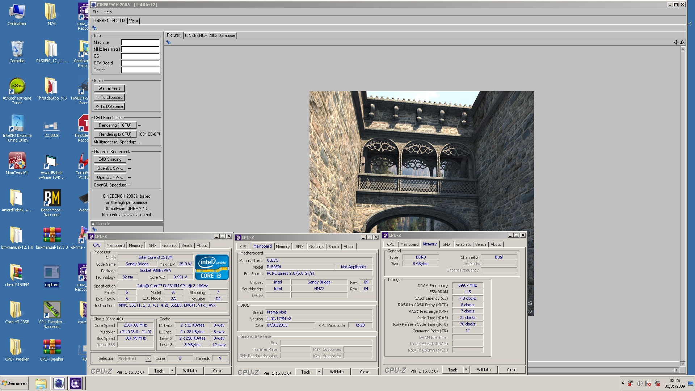This screenshot has height=391, width=695.
Task: Open Tools dropdown arrow in Mainboard CPU-Z window
Action: pyautogui.click(x=319, y=372)
